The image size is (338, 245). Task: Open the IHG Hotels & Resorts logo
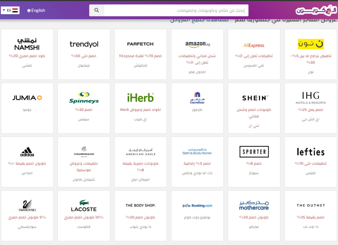point(311,98)
